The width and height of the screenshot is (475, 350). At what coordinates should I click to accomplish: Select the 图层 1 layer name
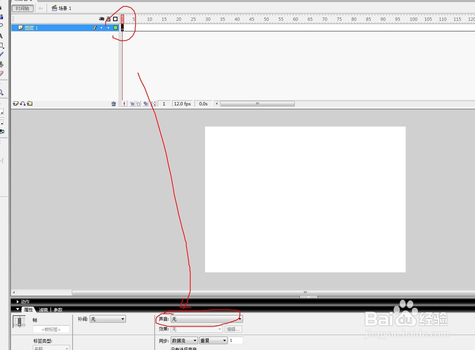click(x=31, y=28)
